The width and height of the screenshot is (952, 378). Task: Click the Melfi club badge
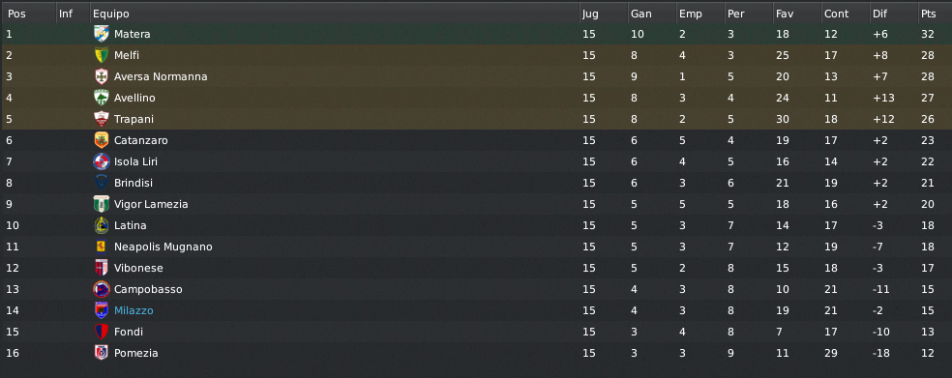tap(102, 55)
